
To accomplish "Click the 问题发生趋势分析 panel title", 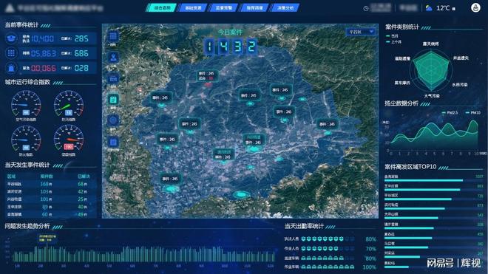I will 27,226.
